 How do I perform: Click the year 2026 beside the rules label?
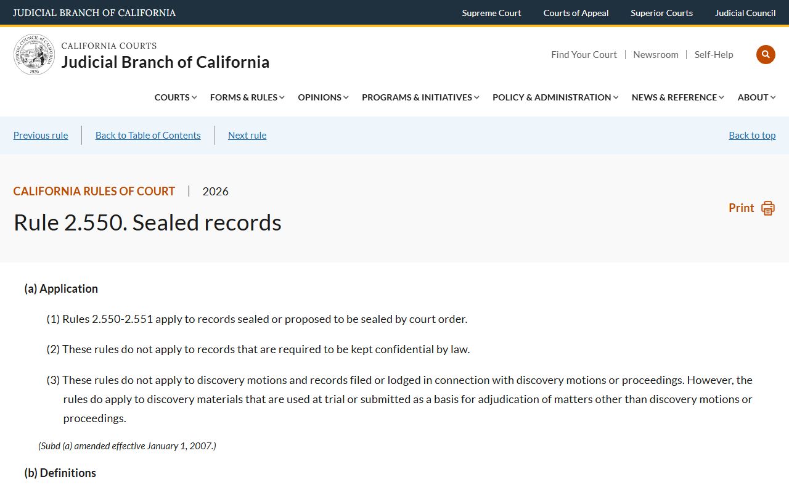pos(216,192)
